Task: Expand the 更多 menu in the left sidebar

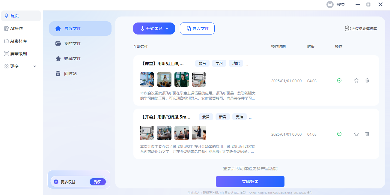Action: tap(34, 66)
